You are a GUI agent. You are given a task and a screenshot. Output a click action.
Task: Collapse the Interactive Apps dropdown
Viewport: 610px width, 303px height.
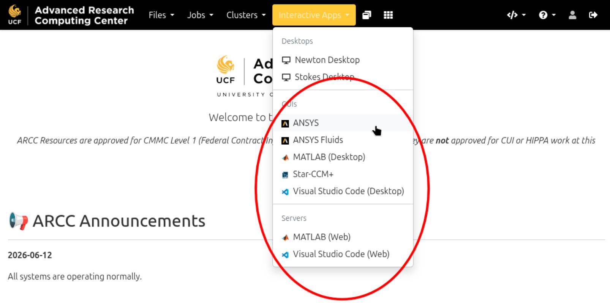click(x=314, y=15)
